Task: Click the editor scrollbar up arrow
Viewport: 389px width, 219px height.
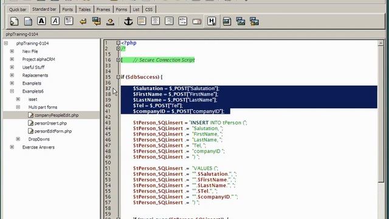Action: tap(381, 43)
